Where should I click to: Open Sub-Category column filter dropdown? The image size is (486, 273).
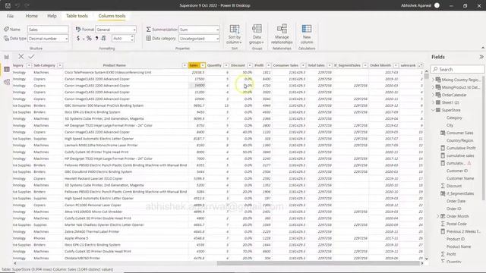(60, 65)
